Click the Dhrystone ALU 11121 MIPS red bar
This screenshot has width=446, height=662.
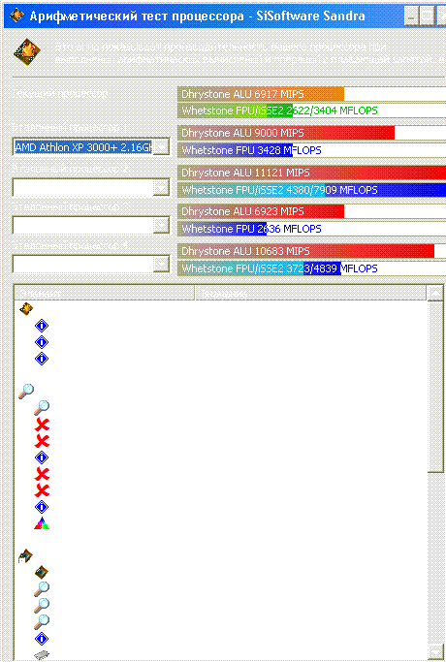(x=311, y=173)
